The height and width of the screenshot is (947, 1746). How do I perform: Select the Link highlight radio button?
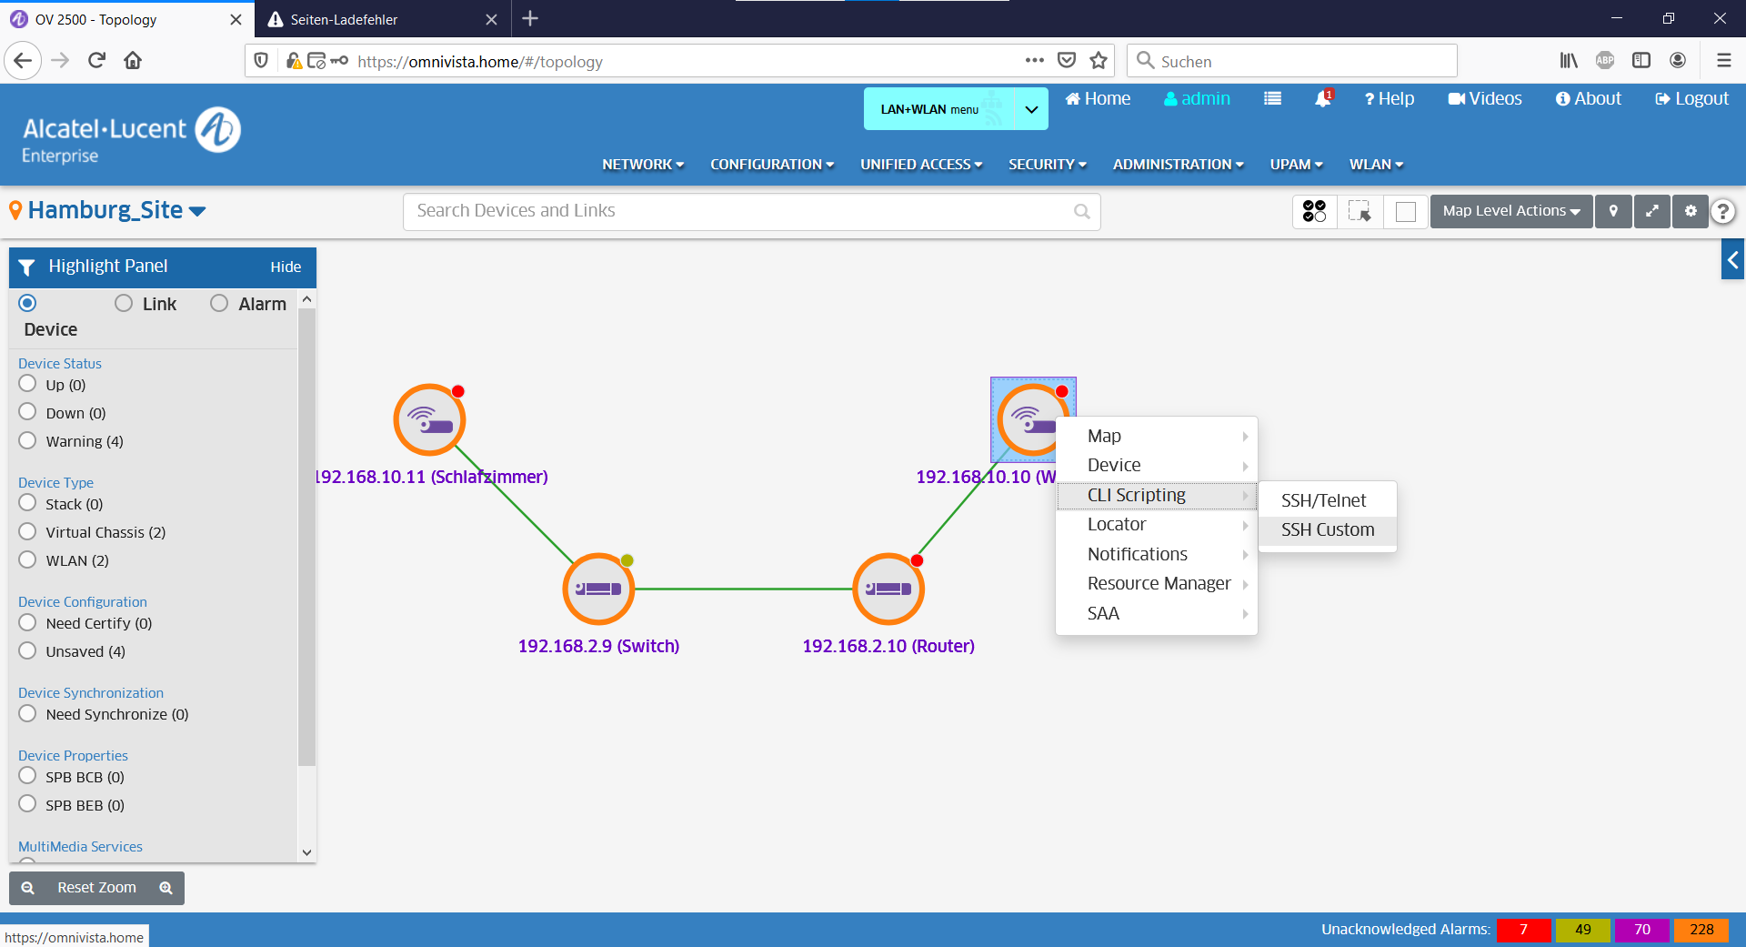click(124, 304)
